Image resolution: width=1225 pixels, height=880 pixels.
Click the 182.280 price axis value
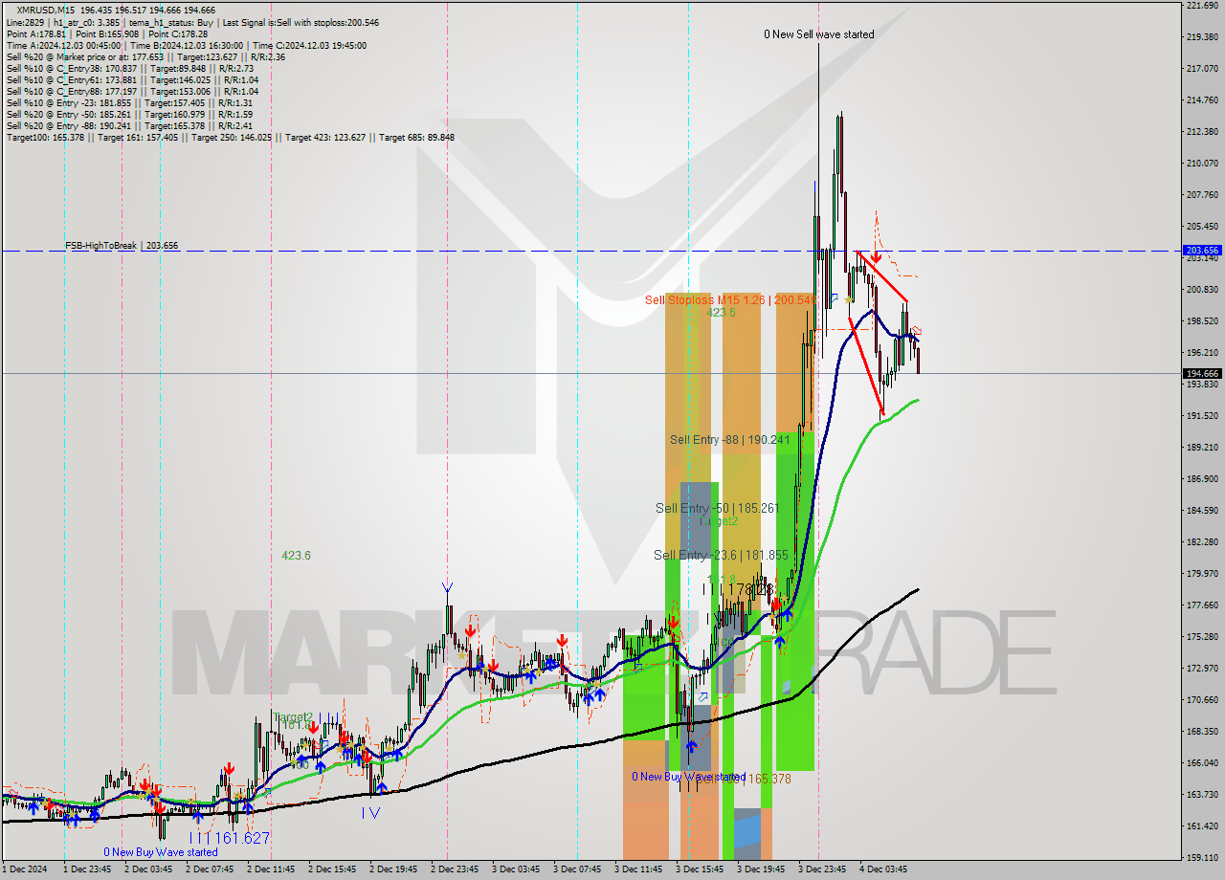pyautogui.click(x=1202, y=542)
